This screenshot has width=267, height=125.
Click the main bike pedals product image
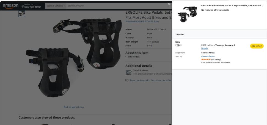pos(74,58)
